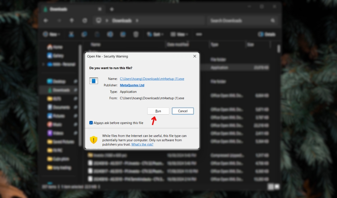Sort by the Name column header

coord(95,45)
